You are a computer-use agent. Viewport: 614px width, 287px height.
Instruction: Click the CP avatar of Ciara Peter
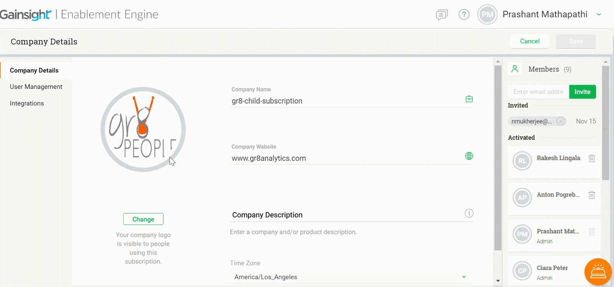point(522,271)
